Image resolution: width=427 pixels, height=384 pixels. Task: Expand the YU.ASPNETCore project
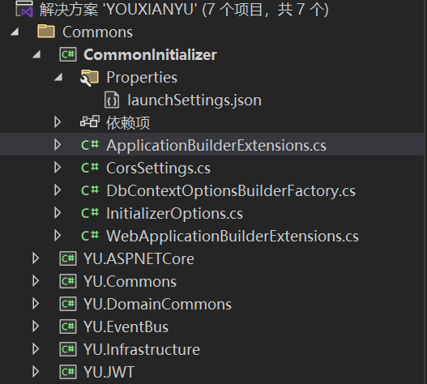point(36,258)
